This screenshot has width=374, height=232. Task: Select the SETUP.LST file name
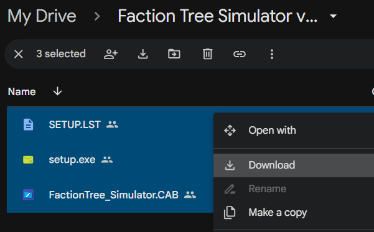point(75,124)
